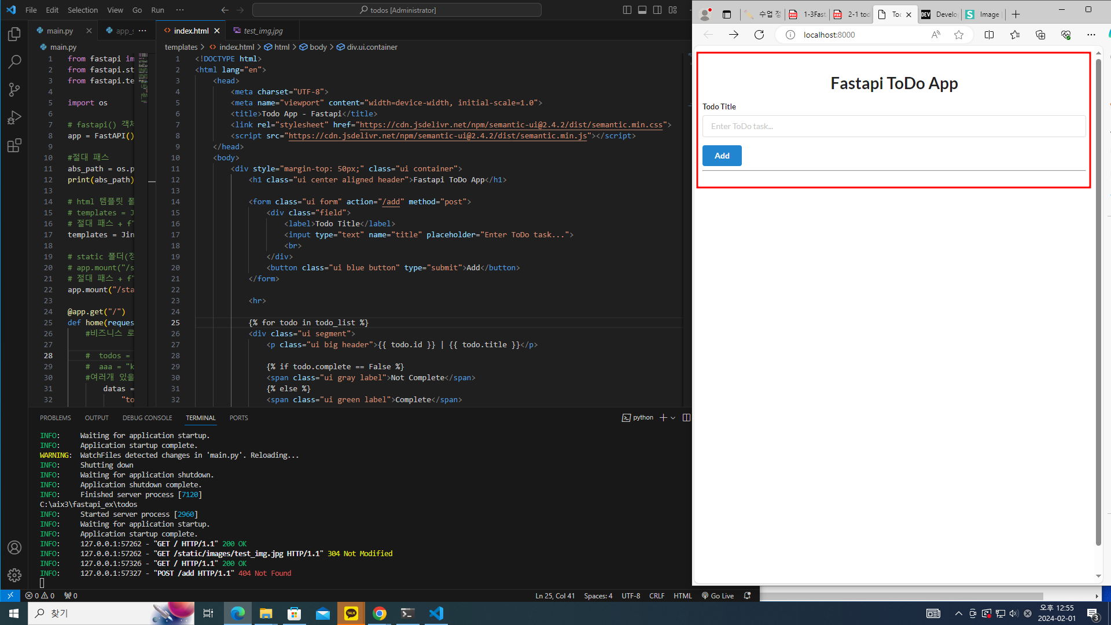Open more menu items ellipsis in menu bar
Screen dimensions: 1111x625
[180, 10]
